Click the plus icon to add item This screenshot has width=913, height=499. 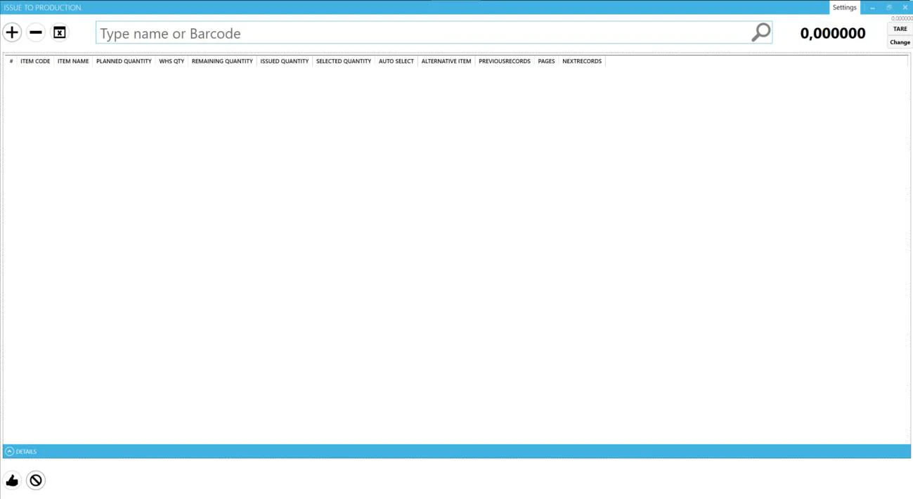point(12,32)
